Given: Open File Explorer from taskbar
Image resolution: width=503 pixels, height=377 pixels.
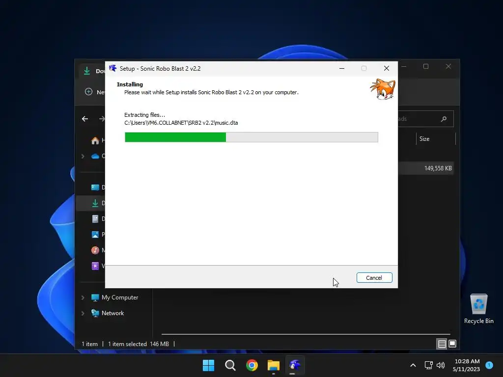Looking at the screenshot, I should click(x=274, y=365).
